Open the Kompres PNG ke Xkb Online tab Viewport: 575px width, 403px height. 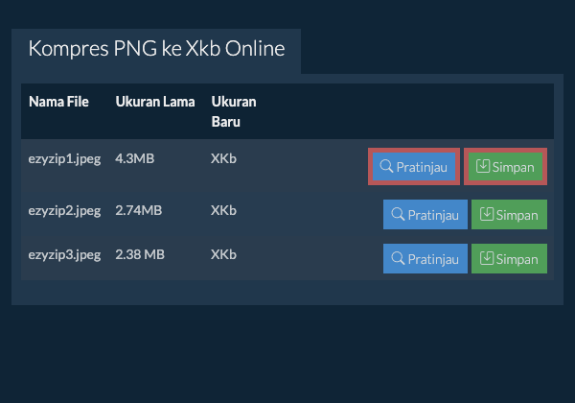point(156,49)
